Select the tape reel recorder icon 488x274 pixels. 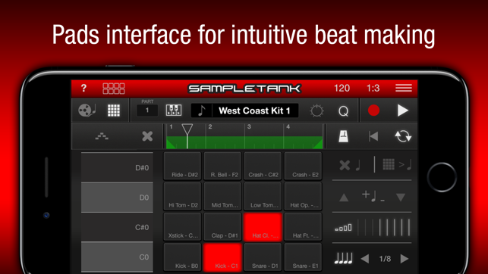87,111
